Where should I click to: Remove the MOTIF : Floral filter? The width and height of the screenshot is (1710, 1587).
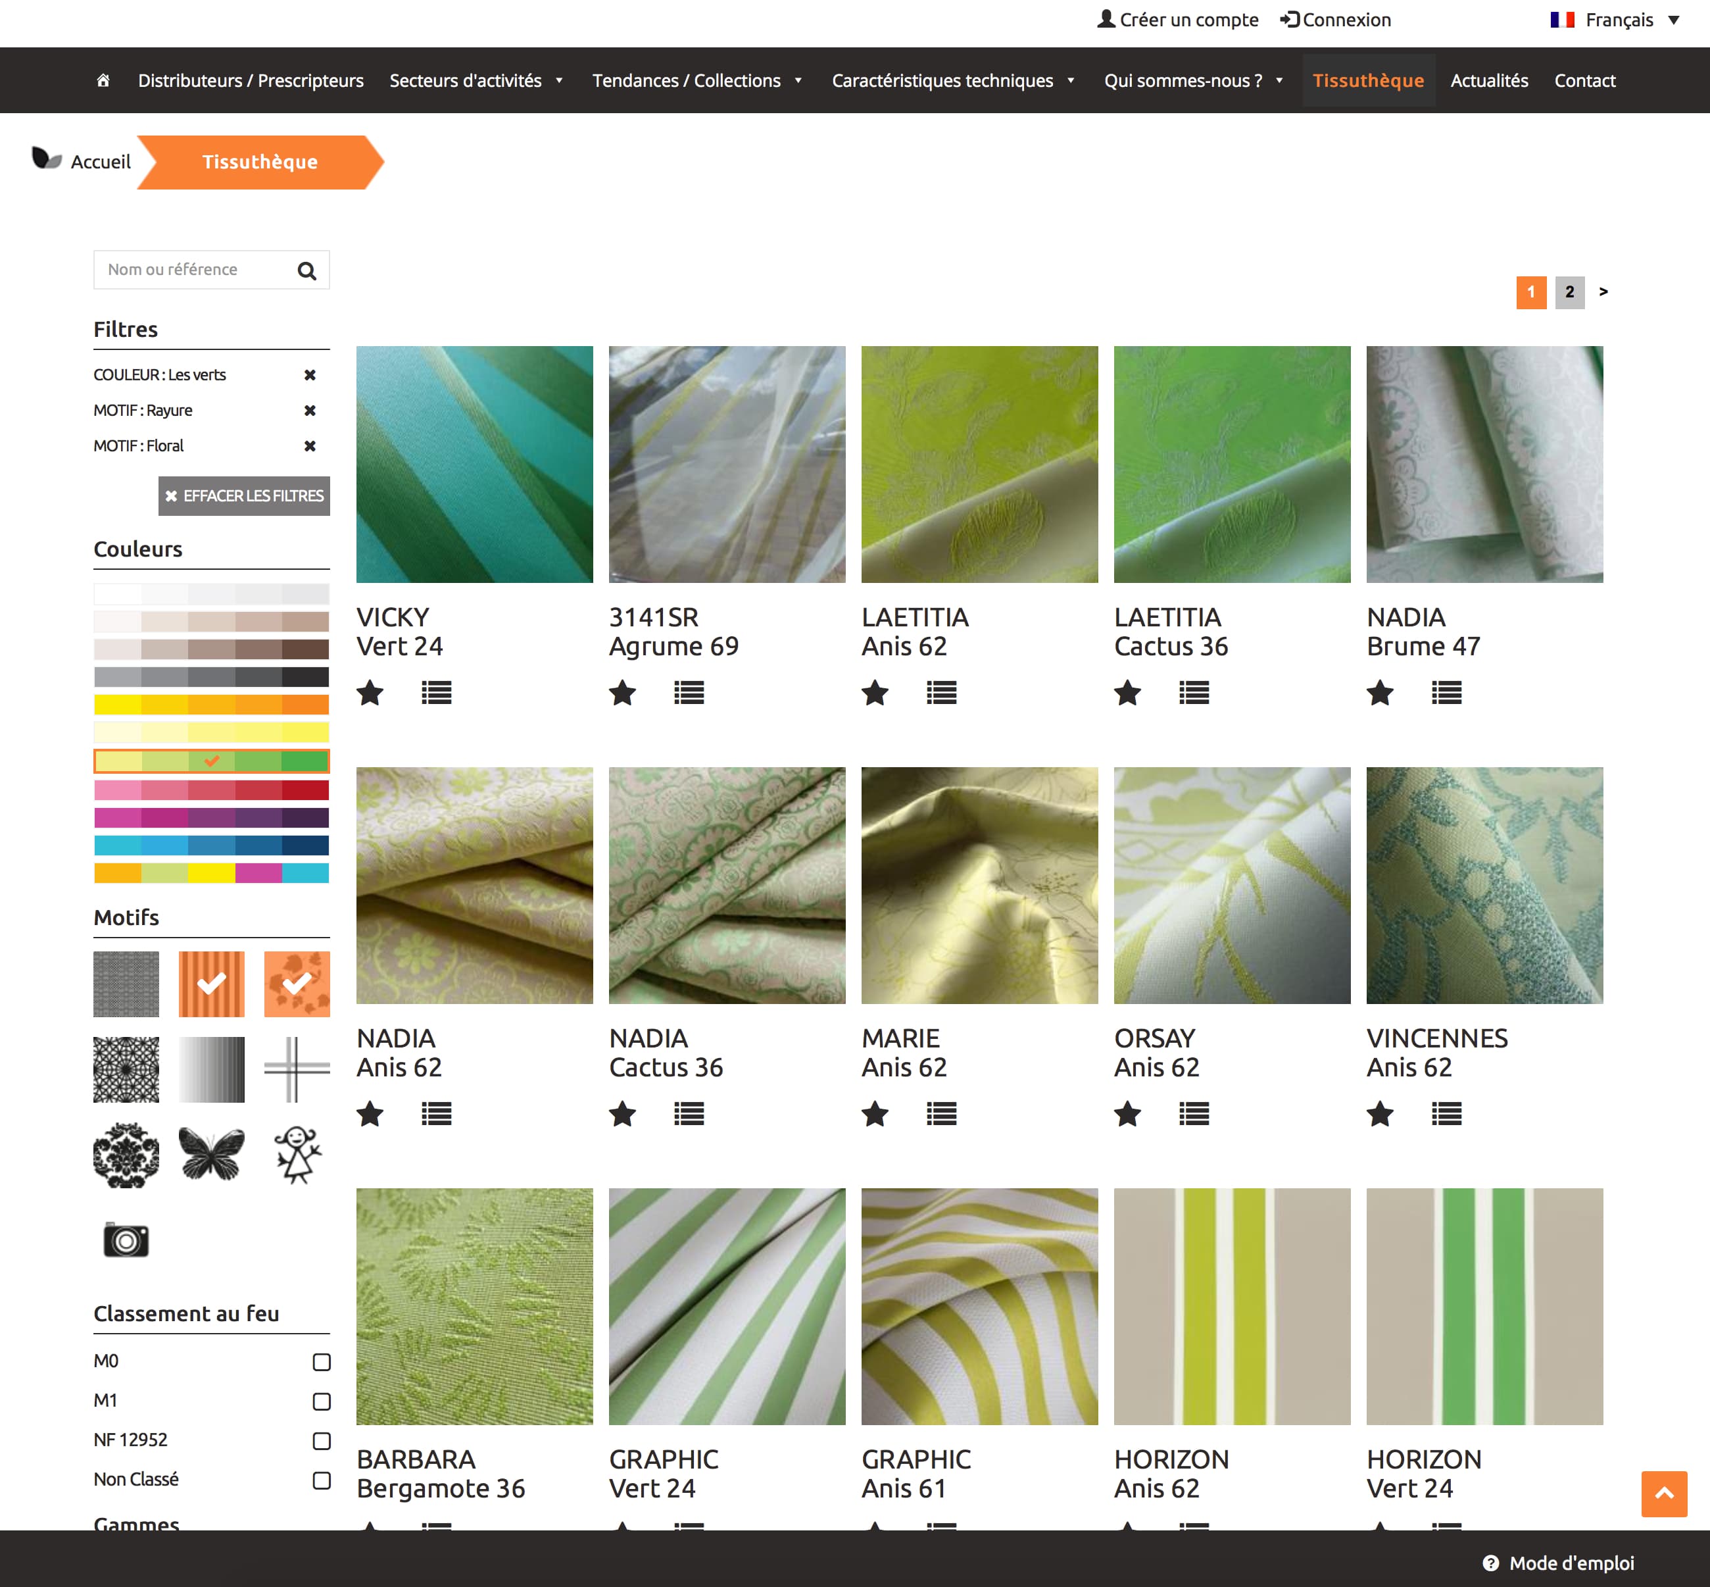(x=310, y=445)
